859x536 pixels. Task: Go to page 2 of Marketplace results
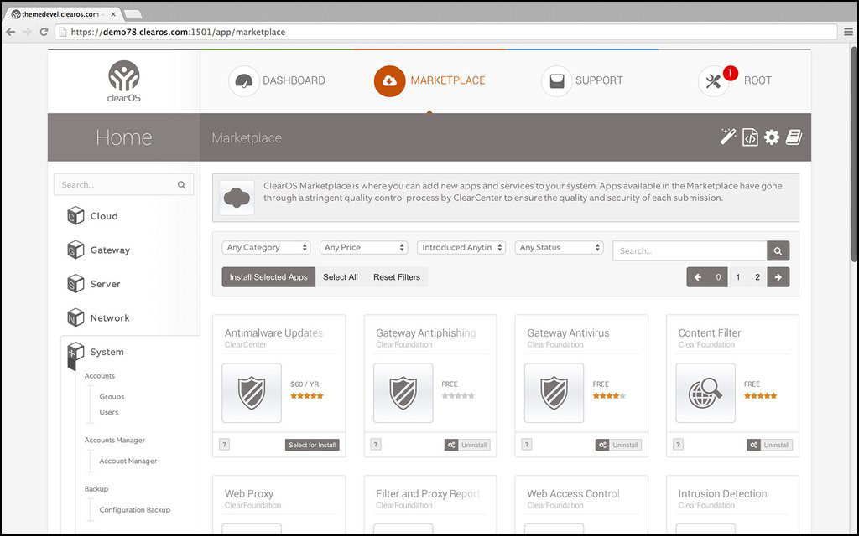[x=756, y=276]
